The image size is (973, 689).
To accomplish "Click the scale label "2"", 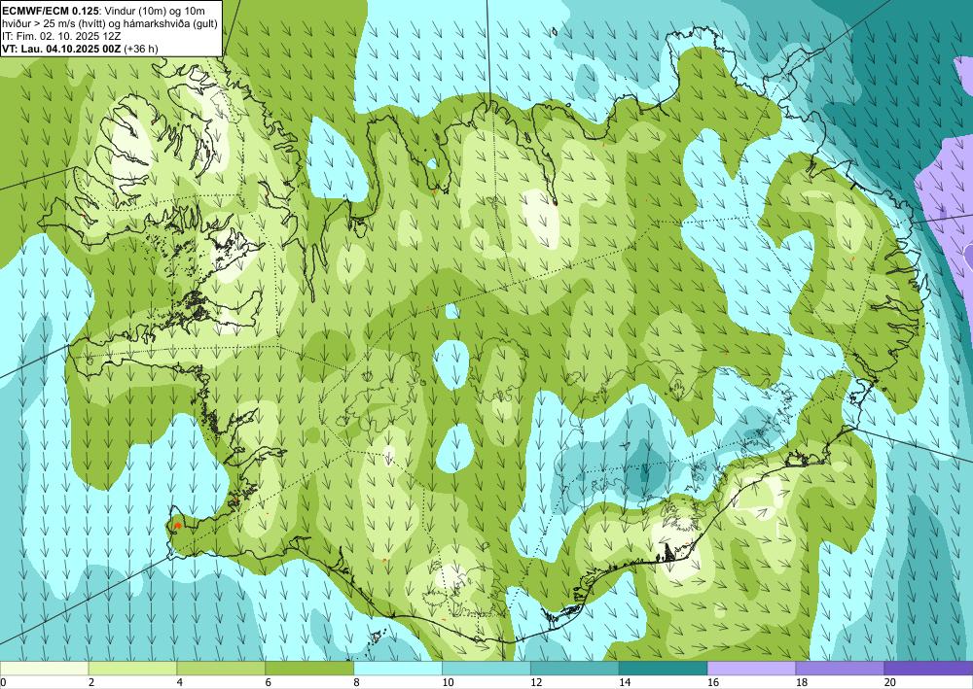I will click(x=91, y=682).
